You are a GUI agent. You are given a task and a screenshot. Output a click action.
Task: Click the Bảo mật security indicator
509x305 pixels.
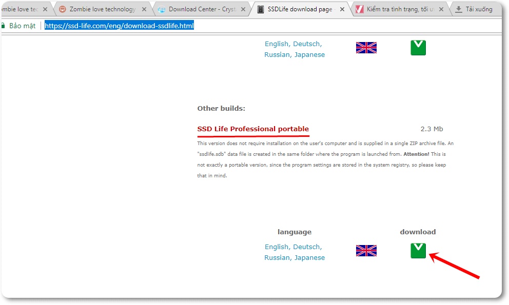pos(19,26)
